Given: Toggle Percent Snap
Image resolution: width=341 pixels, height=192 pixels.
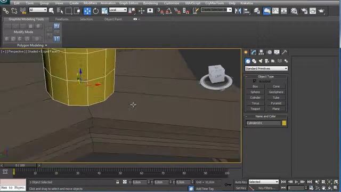Looking at the screenshot, I should 177,11.
